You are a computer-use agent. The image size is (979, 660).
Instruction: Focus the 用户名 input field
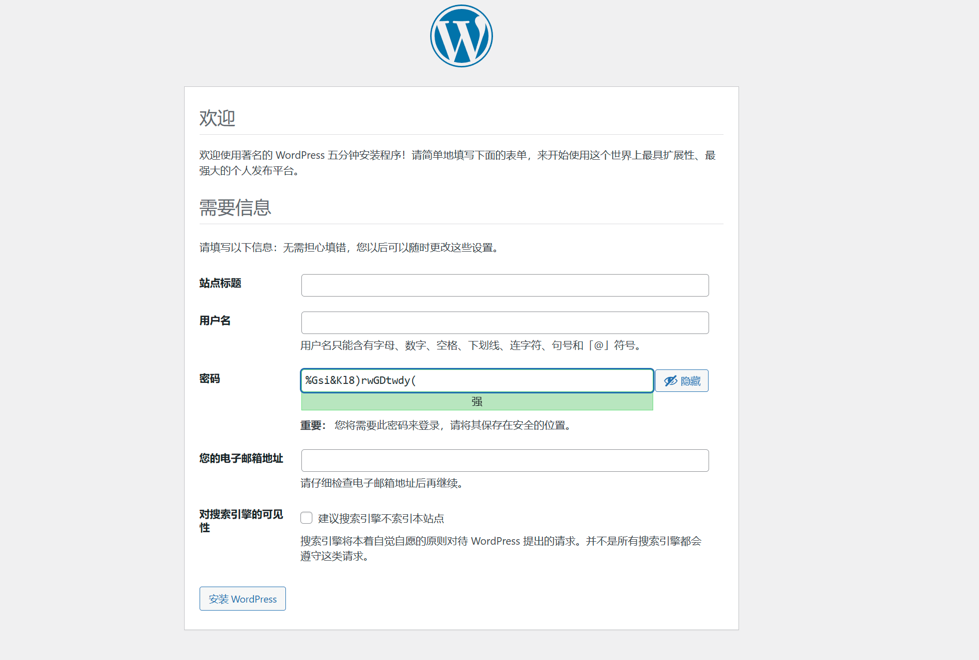[505, 323]
